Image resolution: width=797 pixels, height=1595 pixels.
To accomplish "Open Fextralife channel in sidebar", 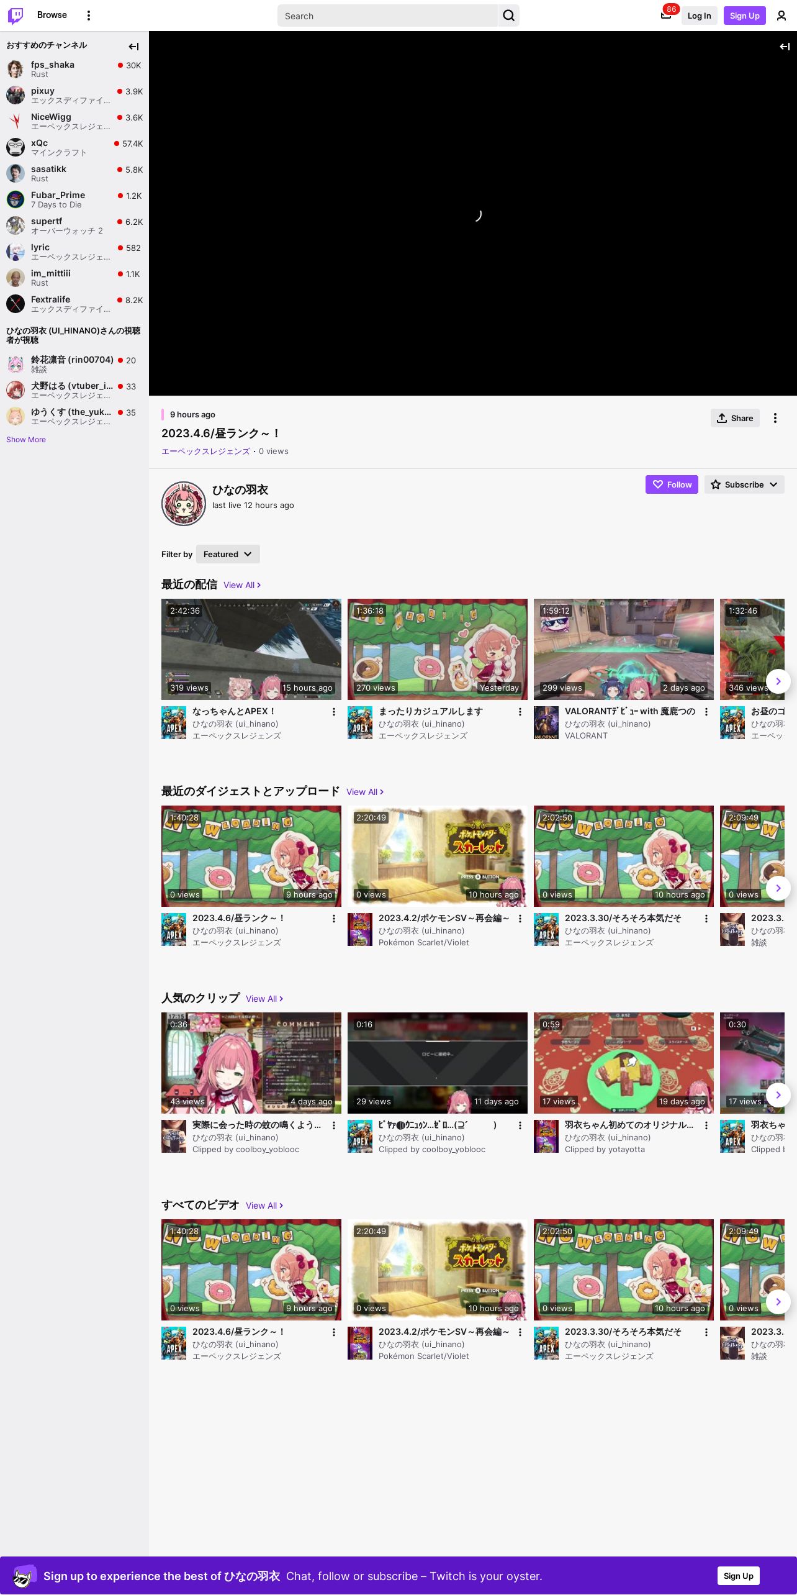I will [x=74, y=304].
